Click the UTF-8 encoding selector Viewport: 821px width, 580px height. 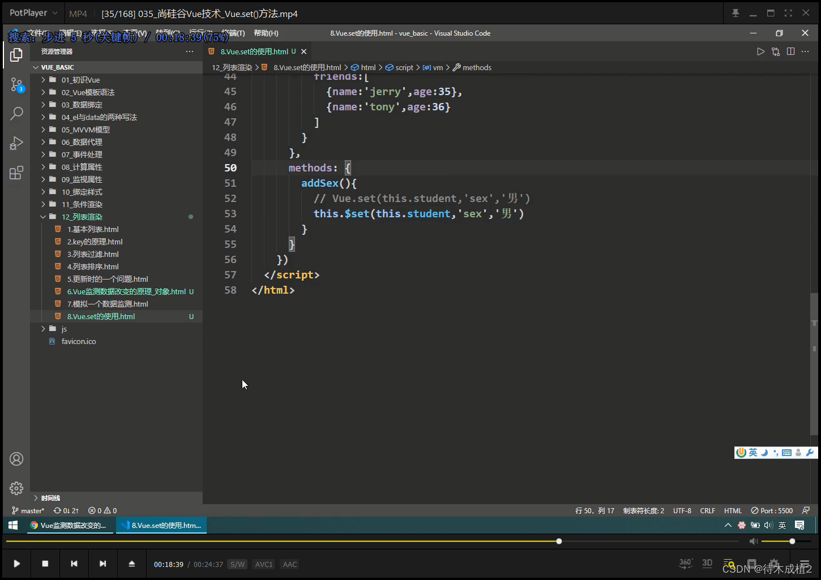point(682,510)
